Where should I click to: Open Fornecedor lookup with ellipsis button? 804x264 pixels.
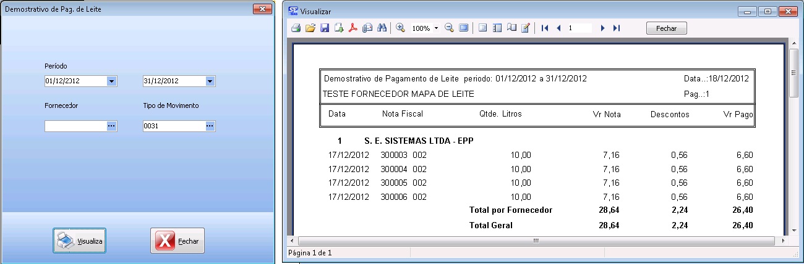(111, 126)
